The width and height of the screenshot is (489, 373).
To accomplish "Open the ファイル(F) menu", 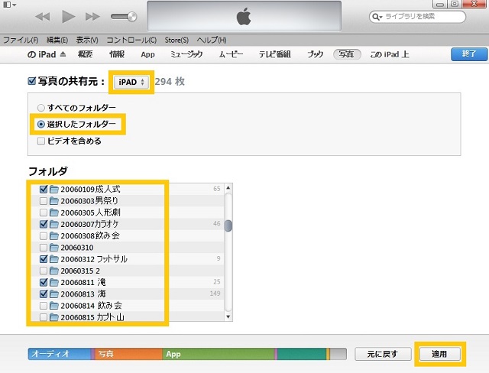I will click(x=21, y=40).
